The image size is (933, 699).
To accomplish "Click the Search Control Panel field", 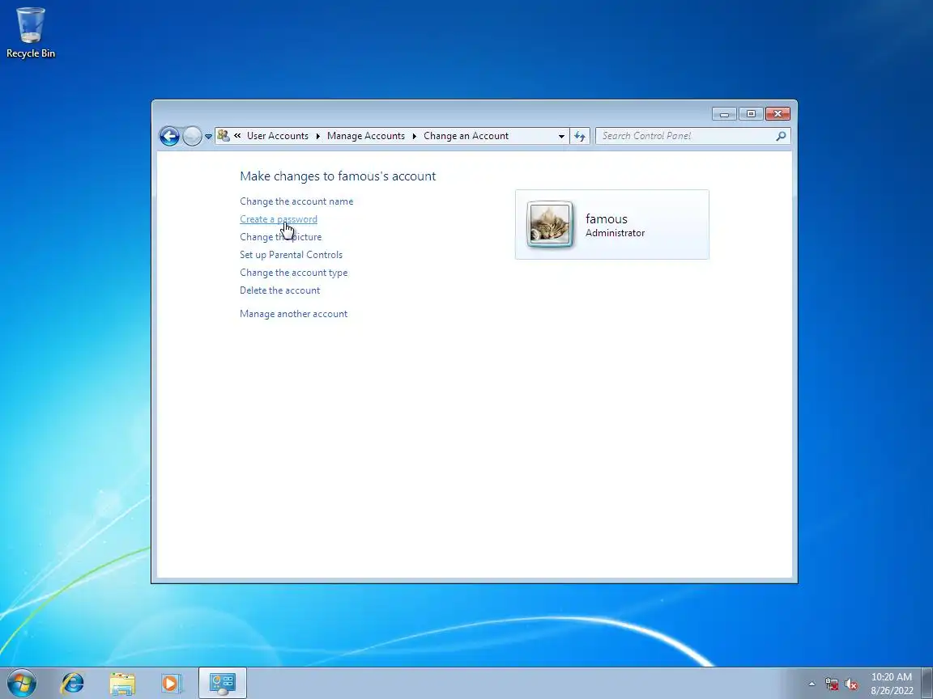I will pos(692,136).
